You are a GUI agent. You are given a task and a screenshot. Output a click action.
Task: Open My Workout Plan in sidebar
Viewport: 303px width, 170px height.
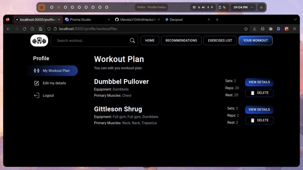click(53, 71)
